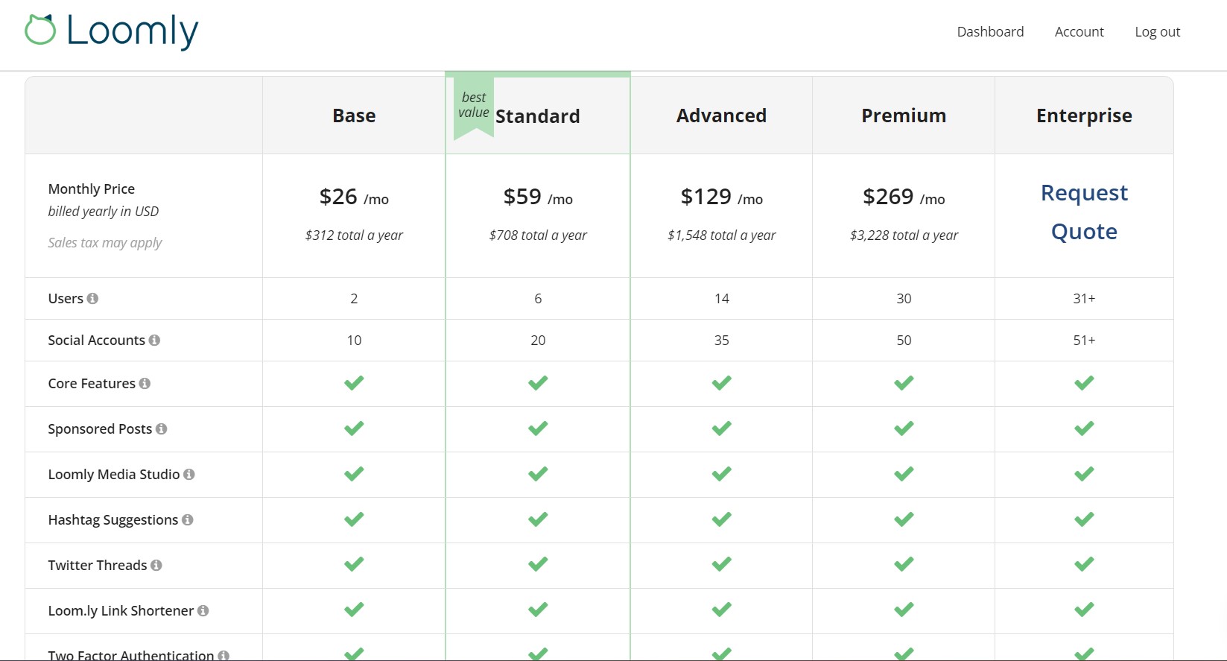Image resolution: width=1227 pixels, height=661 pixels.
Task: Click the Standard Social Accounts value 20
Action: (x=538, y=340)
